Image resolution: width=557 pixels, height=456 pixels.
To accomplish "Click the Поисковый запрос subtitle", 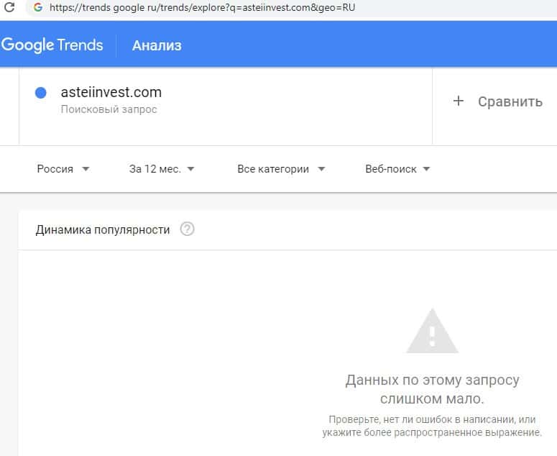I will [x=109, y=110].
